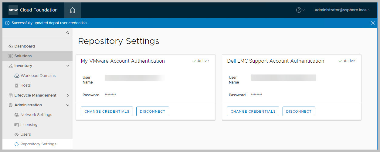Click the Workload Domains cloud icon
The image size is (380, 152).
pyautogui.click(x=17, y=76)
